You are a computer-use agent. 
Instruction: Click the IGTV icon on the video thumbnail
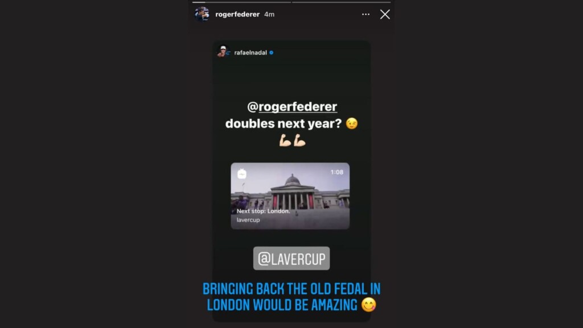(241, 174)
